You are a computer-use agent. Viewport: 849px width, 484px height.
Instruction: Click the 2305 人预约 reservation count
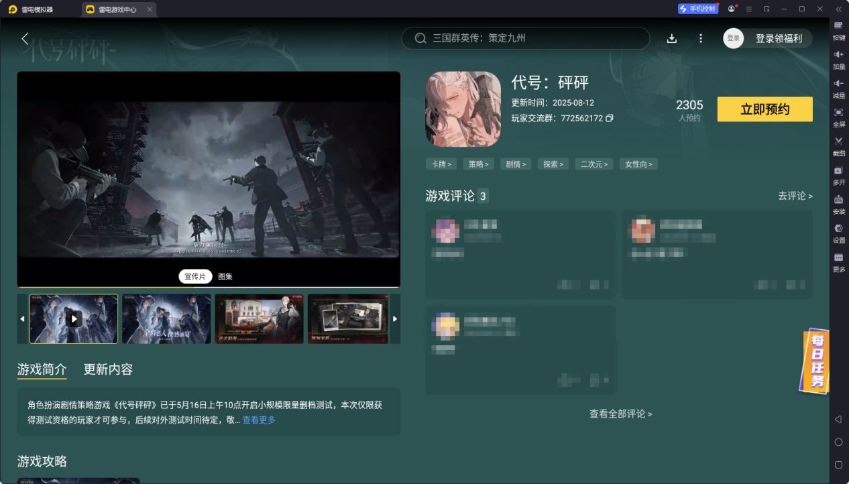689,111
